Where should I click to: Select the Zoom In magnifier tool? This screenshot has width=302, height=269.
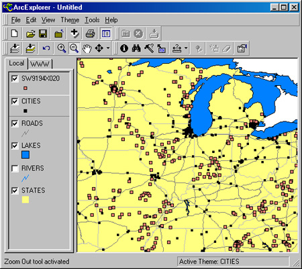[62, 48]
